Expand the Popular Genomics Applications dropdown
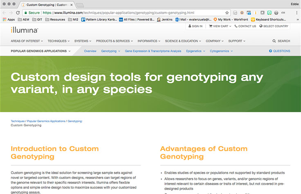 [x=41, y=51]
